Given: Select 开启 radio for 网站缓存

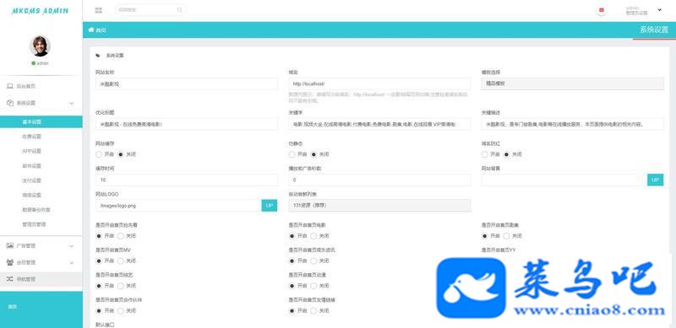Looking at the screenshot, I should coord(99,154).
